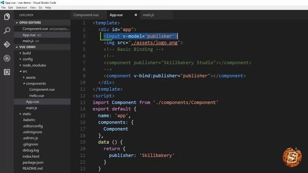Click 'export default' on line 14

pos(112,109)
